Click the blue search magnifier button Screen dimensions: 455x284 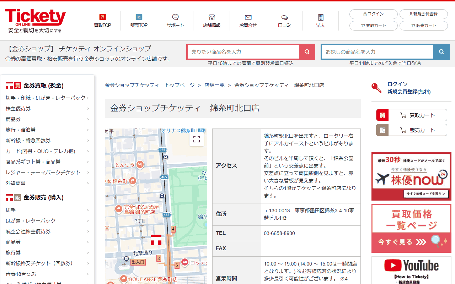point(441,52)
